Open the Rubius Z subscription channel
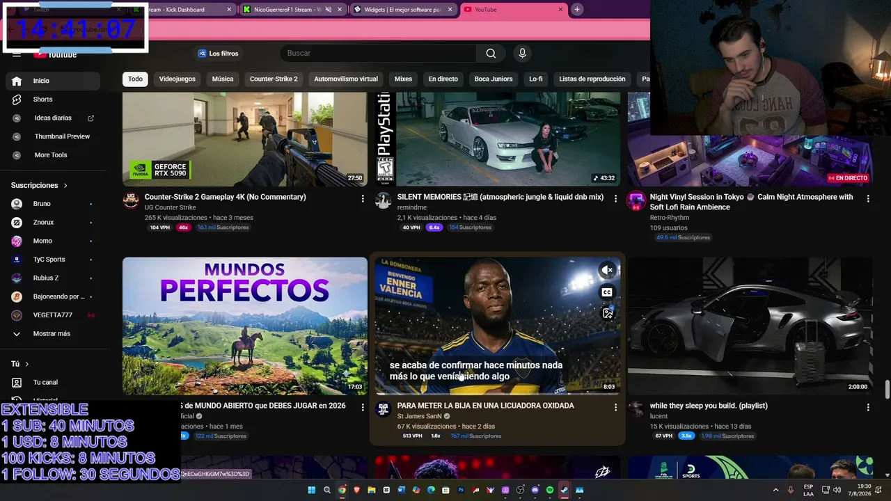The height and width of the screenshot is (501, 891). click(53, 278)
